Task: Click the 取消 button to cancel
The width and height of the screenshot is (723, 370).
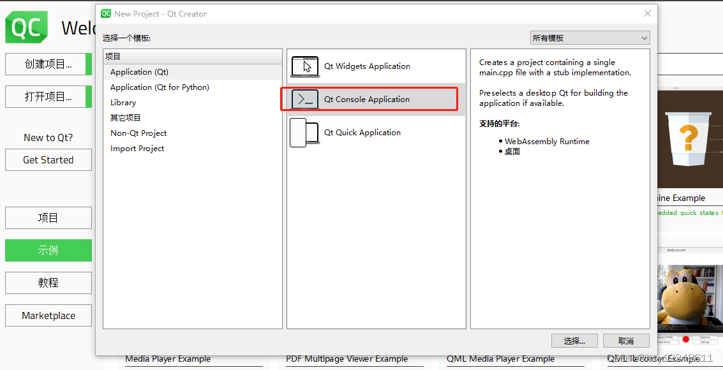Action: point(625,340)
